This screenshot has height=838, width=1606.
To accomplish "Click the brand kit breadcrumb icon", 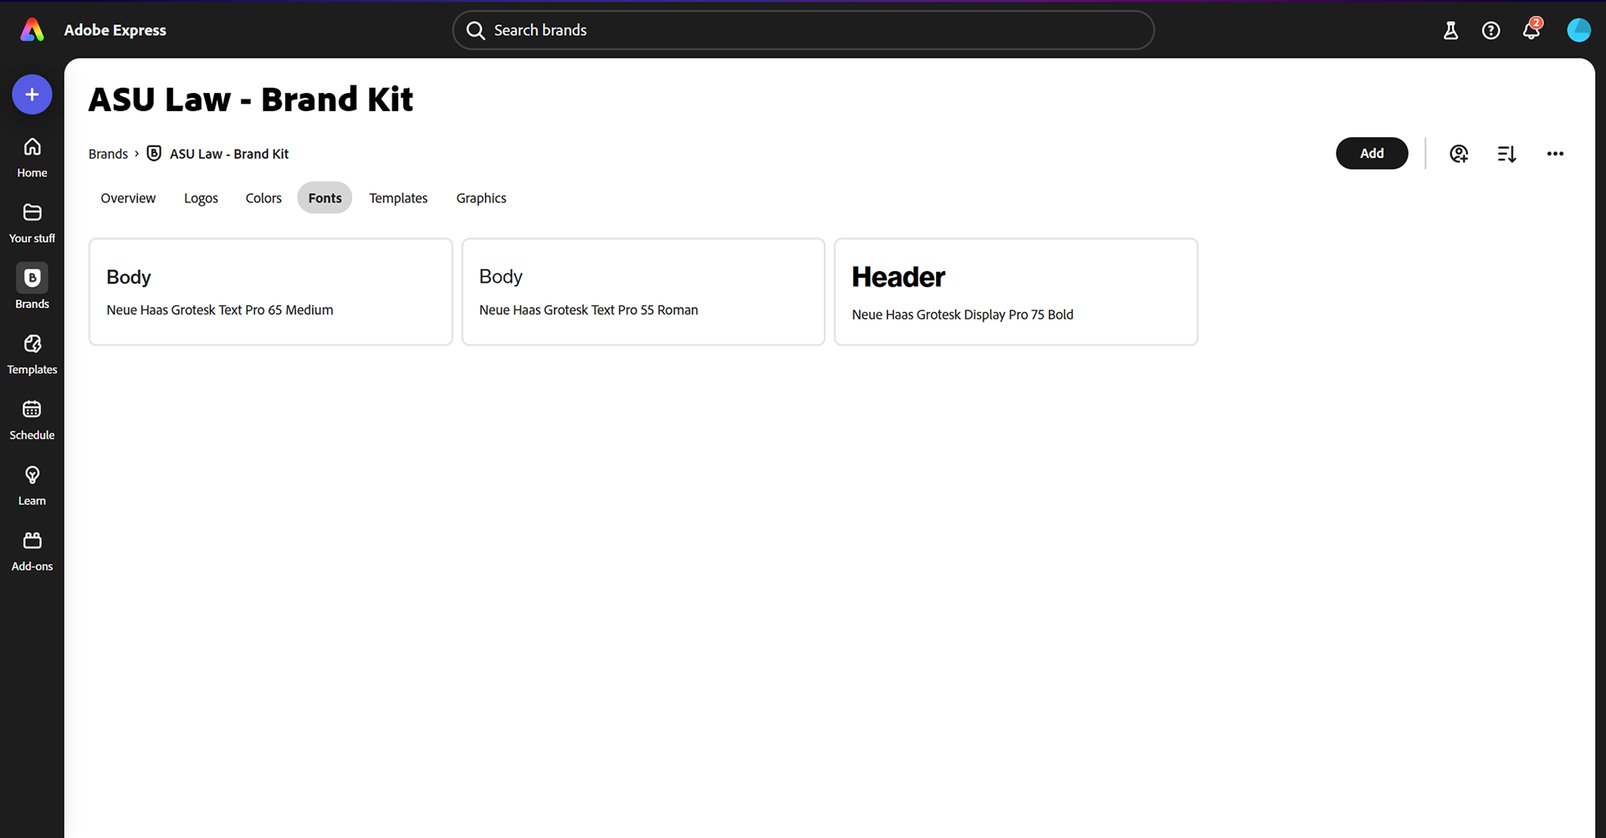I will tap(154, 153).
